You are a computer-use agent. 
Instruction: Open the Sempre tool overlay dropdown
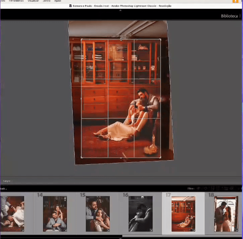pos(8,181)
